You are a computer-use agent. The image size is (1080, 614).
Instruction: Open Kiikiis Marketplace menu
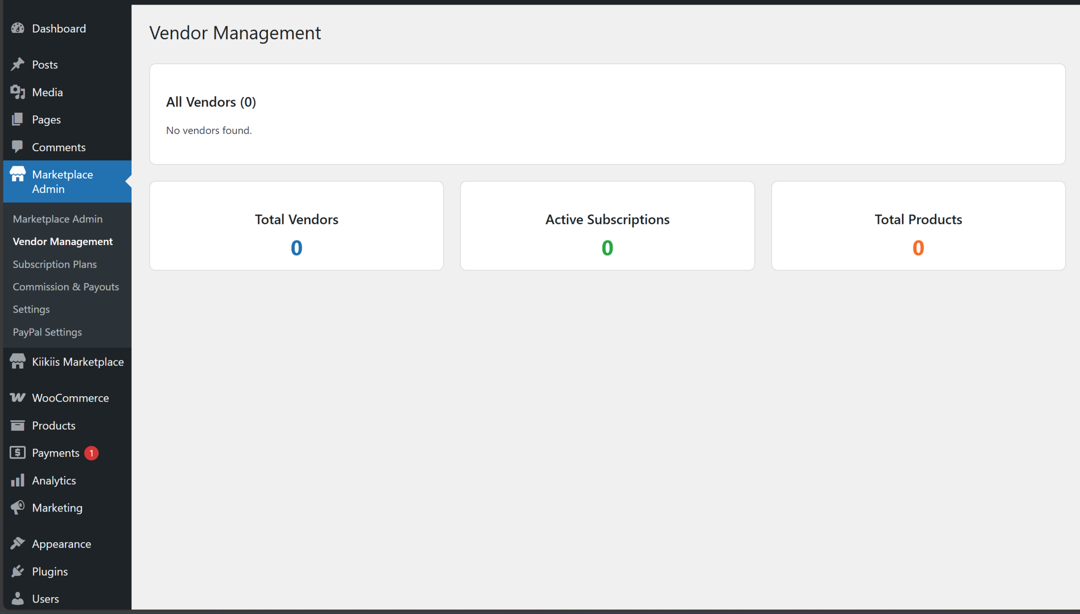[x=67, y=362]
